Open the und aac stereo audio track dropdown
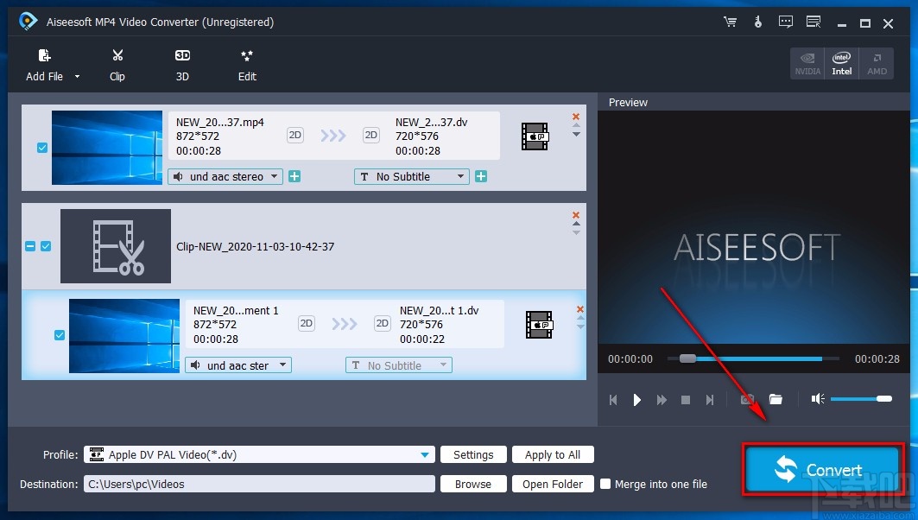This screenshot has width=918, height=520. click(225, 176)
